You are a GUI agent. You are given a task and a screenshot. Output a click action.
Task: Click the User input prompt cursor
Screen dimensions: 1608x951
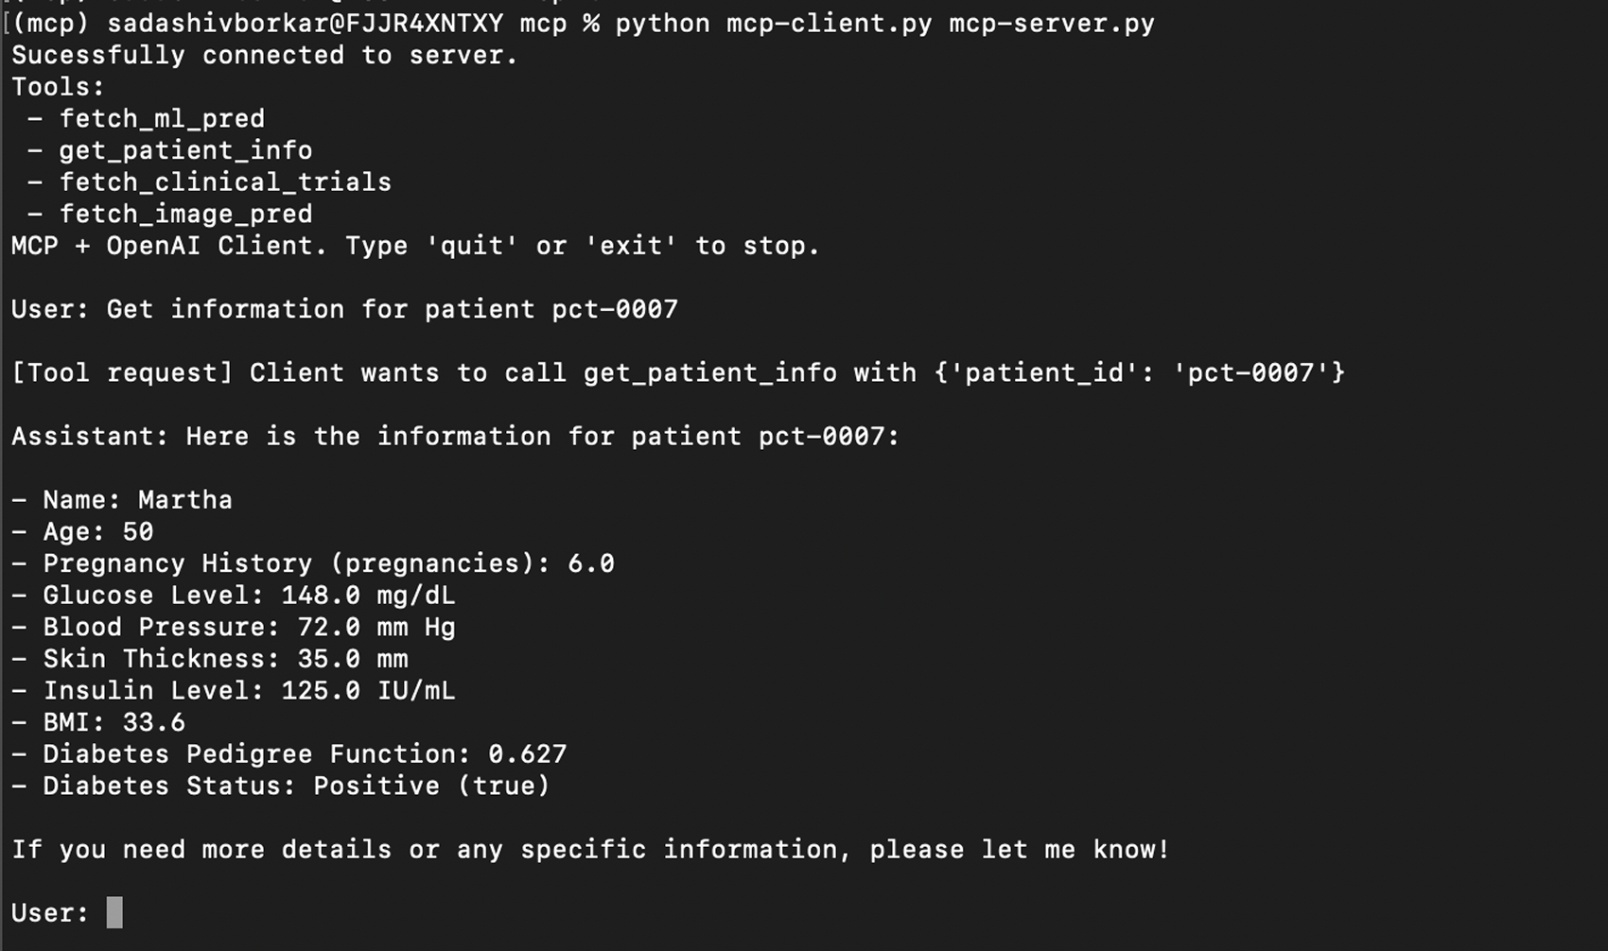click(x=114, y=913)
